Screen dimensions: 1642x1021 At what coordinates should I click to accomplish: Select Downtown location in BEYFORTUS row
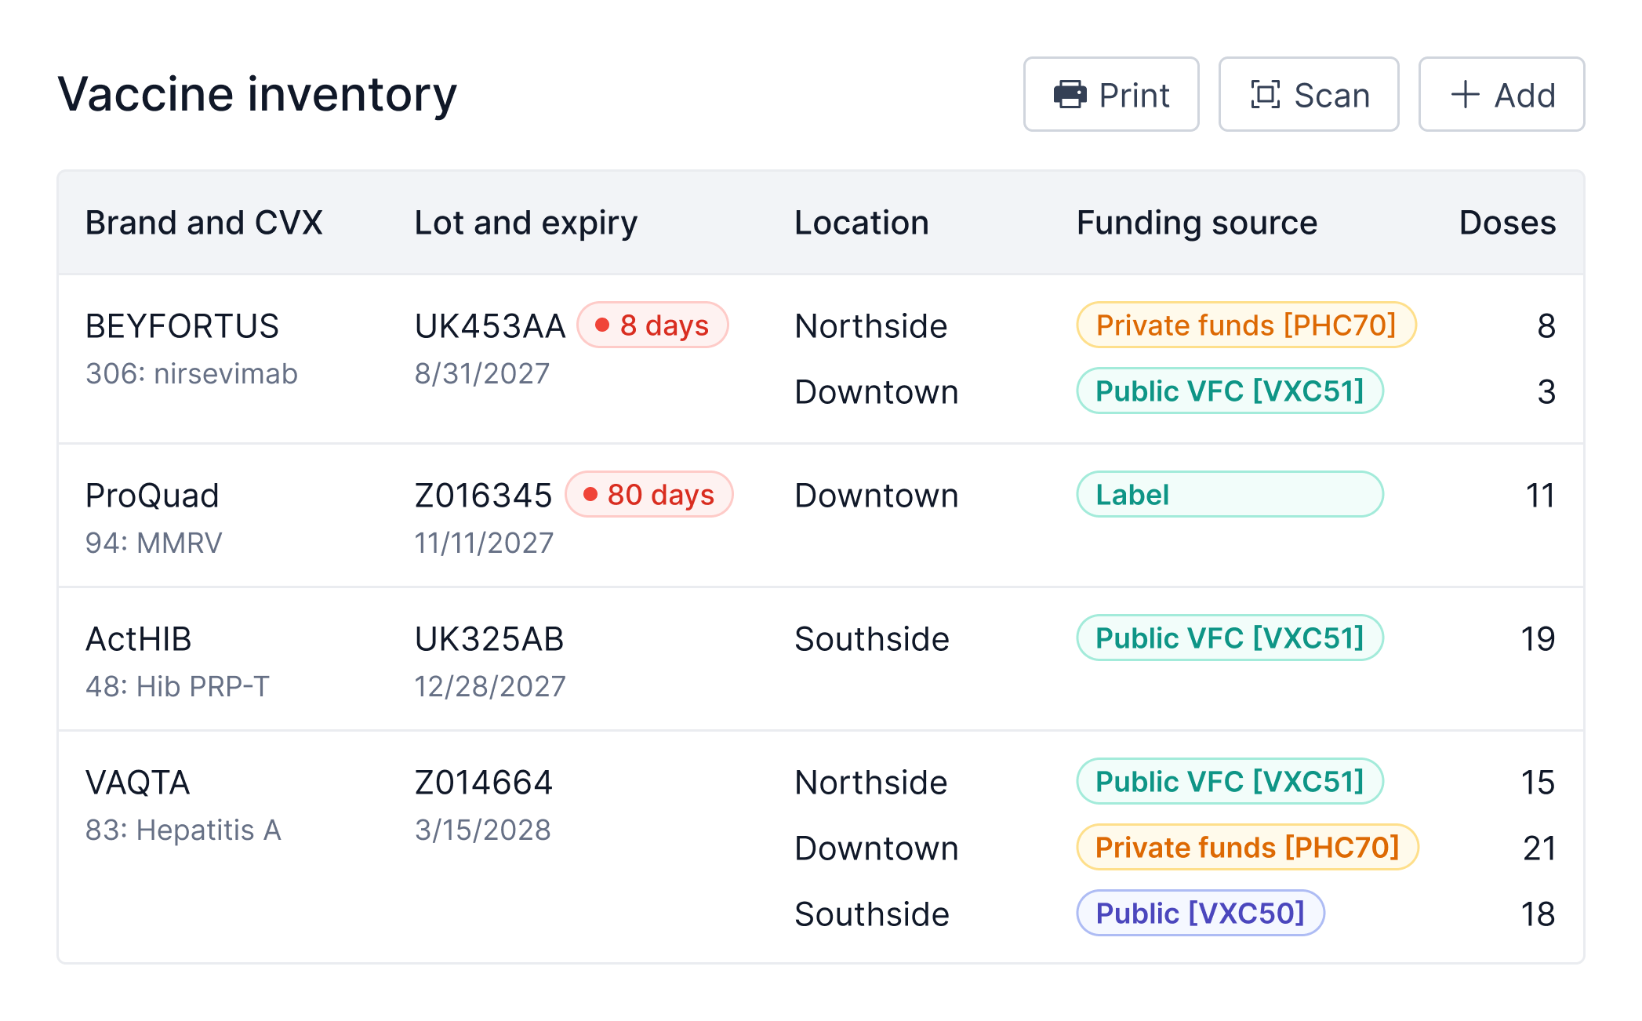tap(877, 392)
